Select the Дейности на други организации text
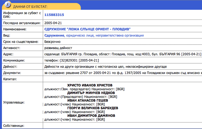This screenshot has height=129, width=202. pyautogui.click(x=105, y=67)
